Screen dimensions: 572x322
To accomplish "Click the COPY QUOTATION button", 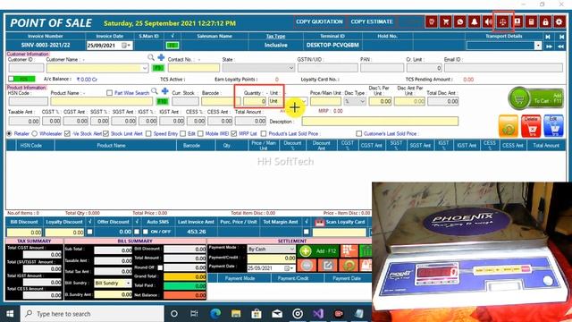I will coord(319,21).
